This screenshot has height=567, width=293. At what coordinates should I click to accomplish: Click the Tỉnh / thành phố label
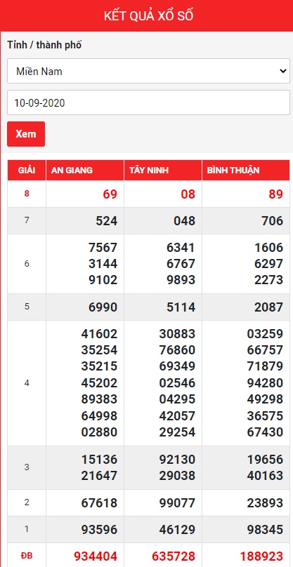[x=44, y=45]
